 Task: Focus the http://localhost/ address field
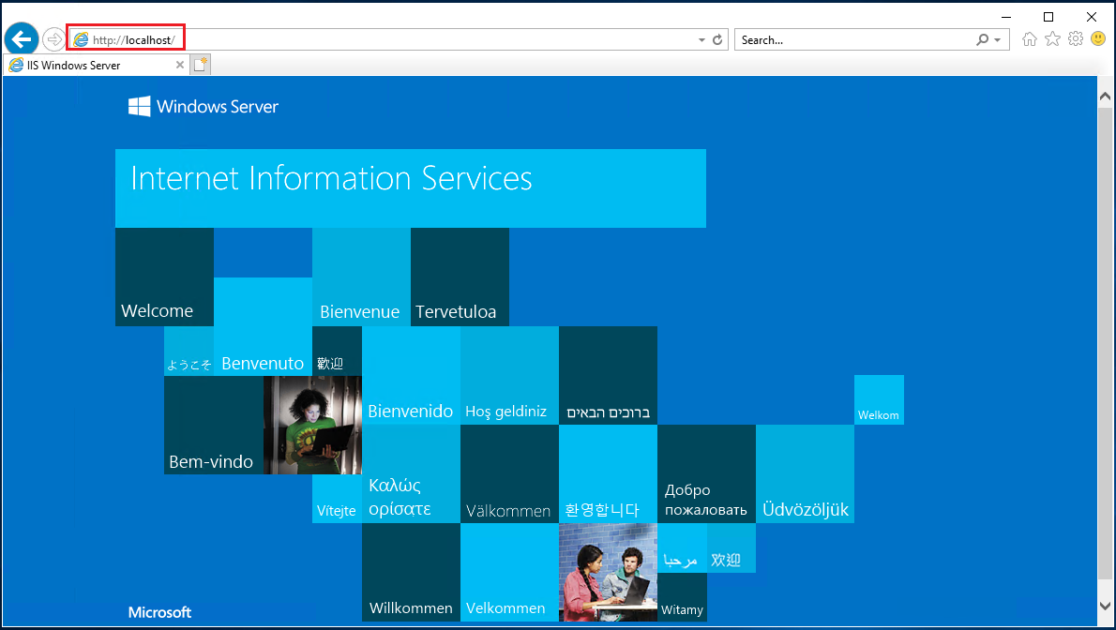tap(385, 40)
